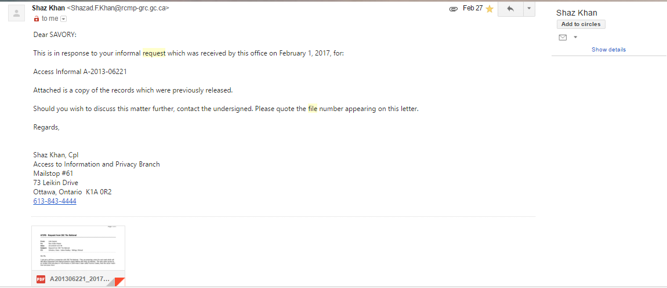Click the red PDF file icon
The height and width of the screenshot is (288, 667).
point(41,279)
